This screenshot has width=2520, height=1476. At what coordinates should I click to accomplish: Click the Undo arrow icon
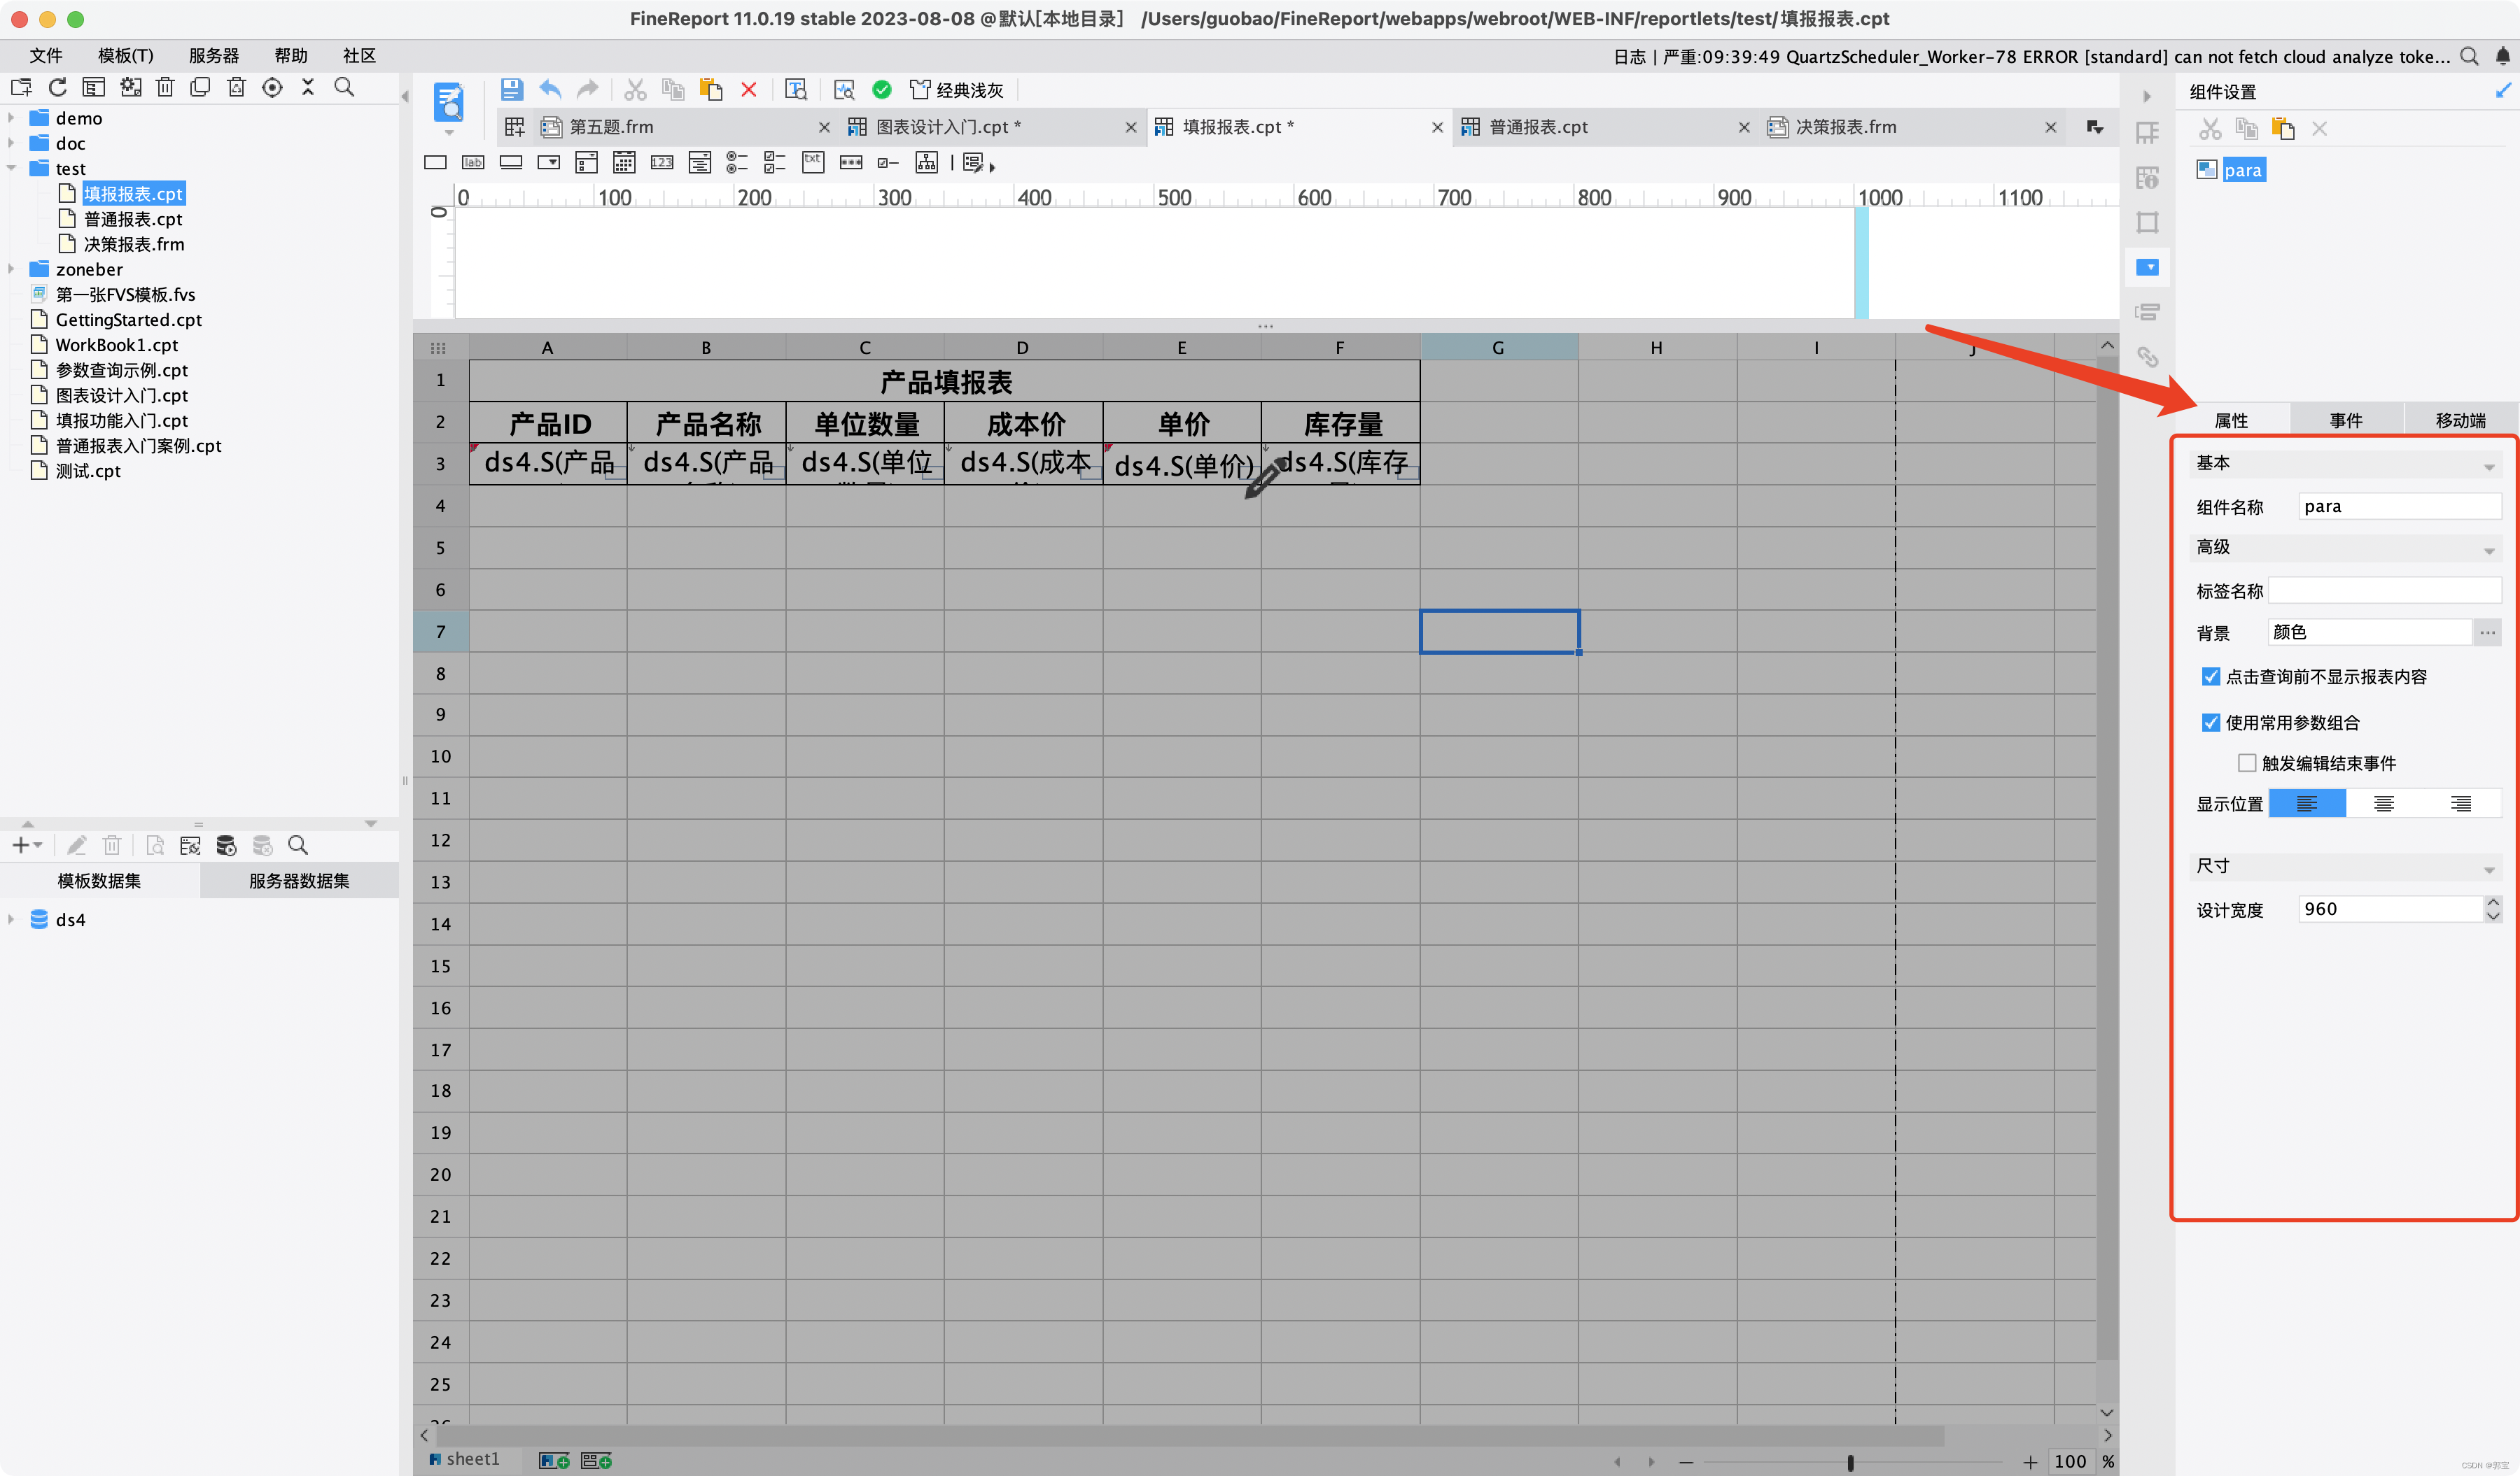tap(550, 90)
